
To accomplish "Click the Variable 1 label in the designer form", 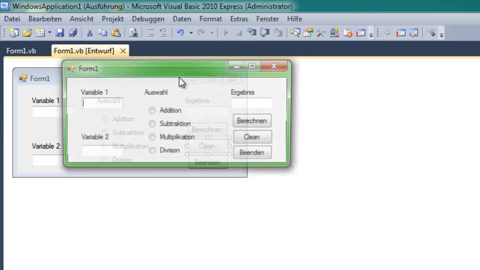I will [46, 100].
